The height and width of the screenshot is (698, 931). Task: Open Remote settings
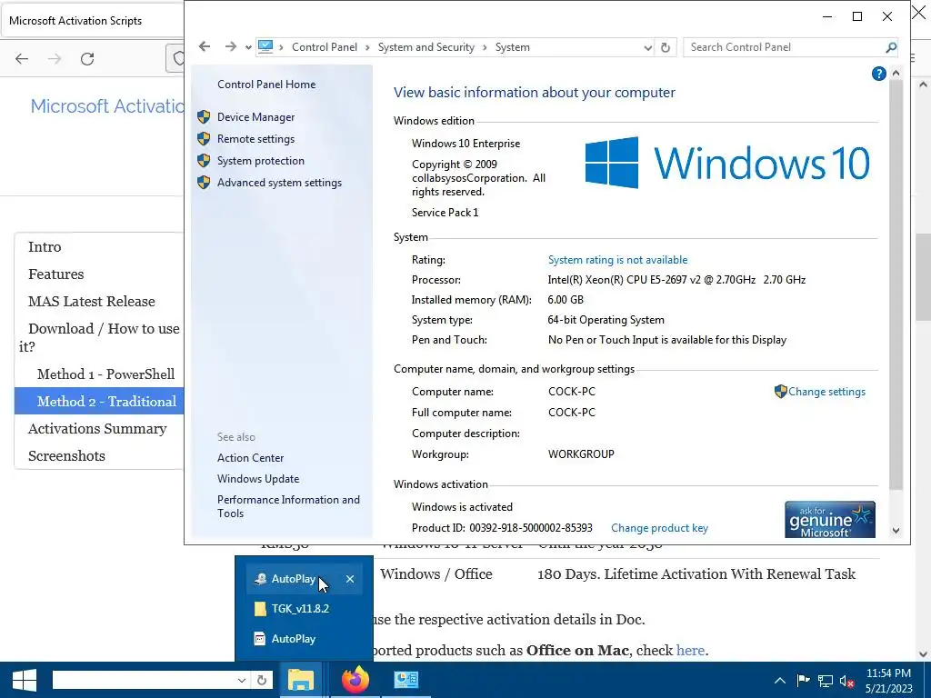255,139
